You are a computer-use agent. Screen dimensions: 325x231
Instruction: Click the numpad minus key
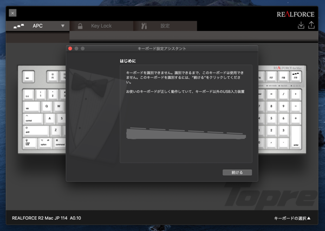click(x=296, y=106)
